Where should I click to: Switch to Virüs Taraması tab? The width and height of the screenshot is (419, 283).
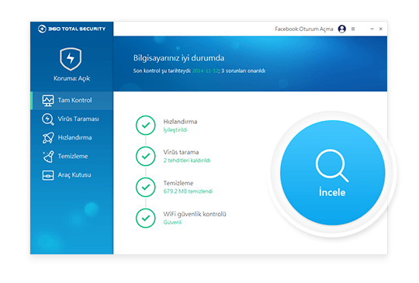point(72,119)
